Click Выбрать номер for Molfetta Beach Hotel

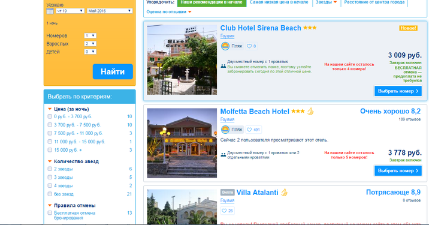398,171
